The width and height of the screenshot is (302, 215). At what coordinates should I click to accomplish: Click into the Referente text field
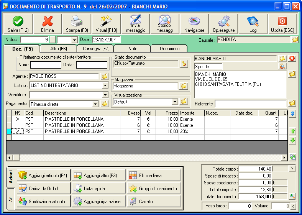click(251, 104)
